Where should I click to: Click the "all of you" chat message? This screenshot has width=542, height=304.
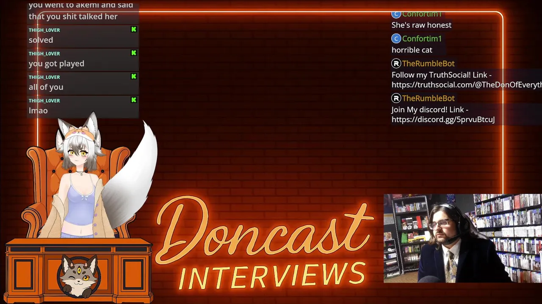(x=46, y=87)
